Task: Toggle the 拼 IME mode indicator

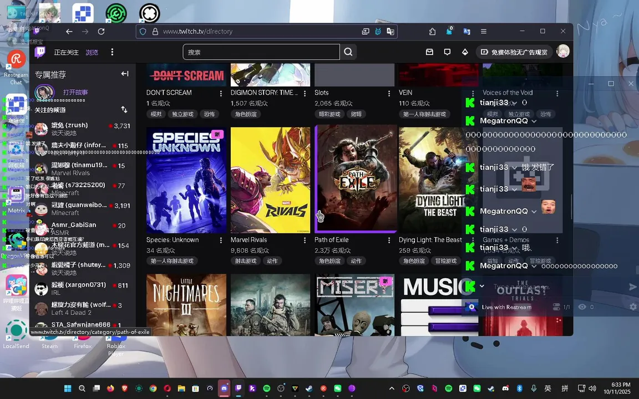Action: click(565, 388)
